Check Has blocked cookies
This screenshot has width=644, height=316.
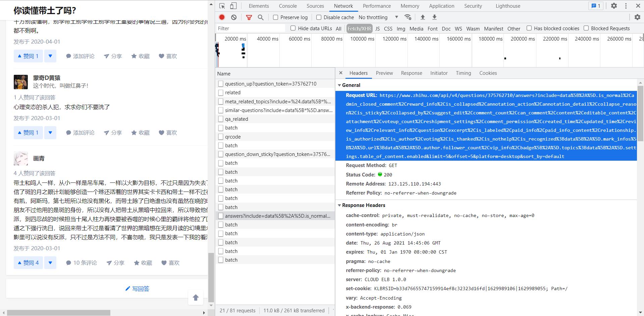pyautogui.click(x=529, y=28)
